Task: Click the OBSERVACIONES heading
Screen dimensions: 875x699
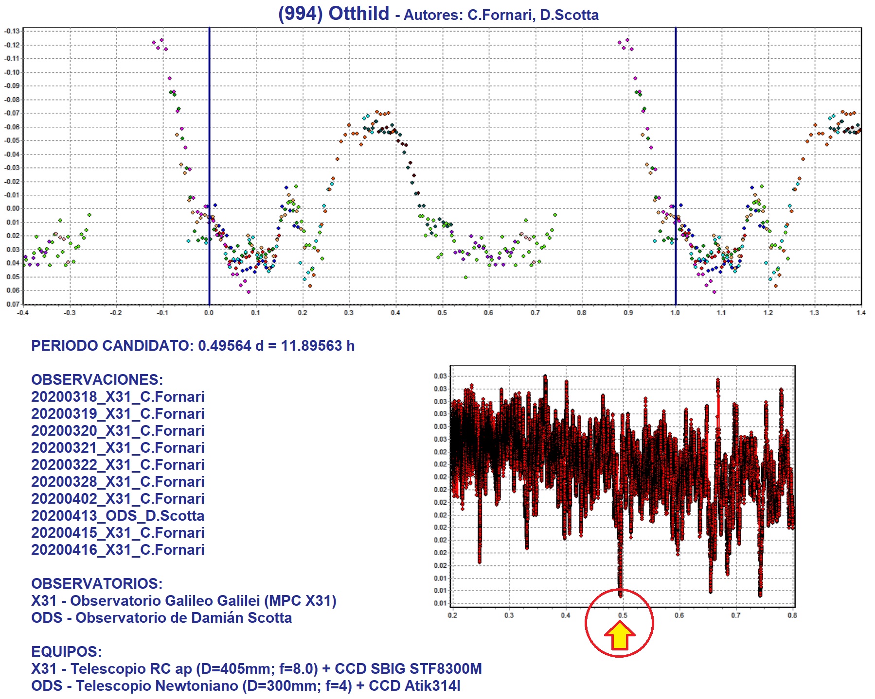Action: click(x=97, y=379)
